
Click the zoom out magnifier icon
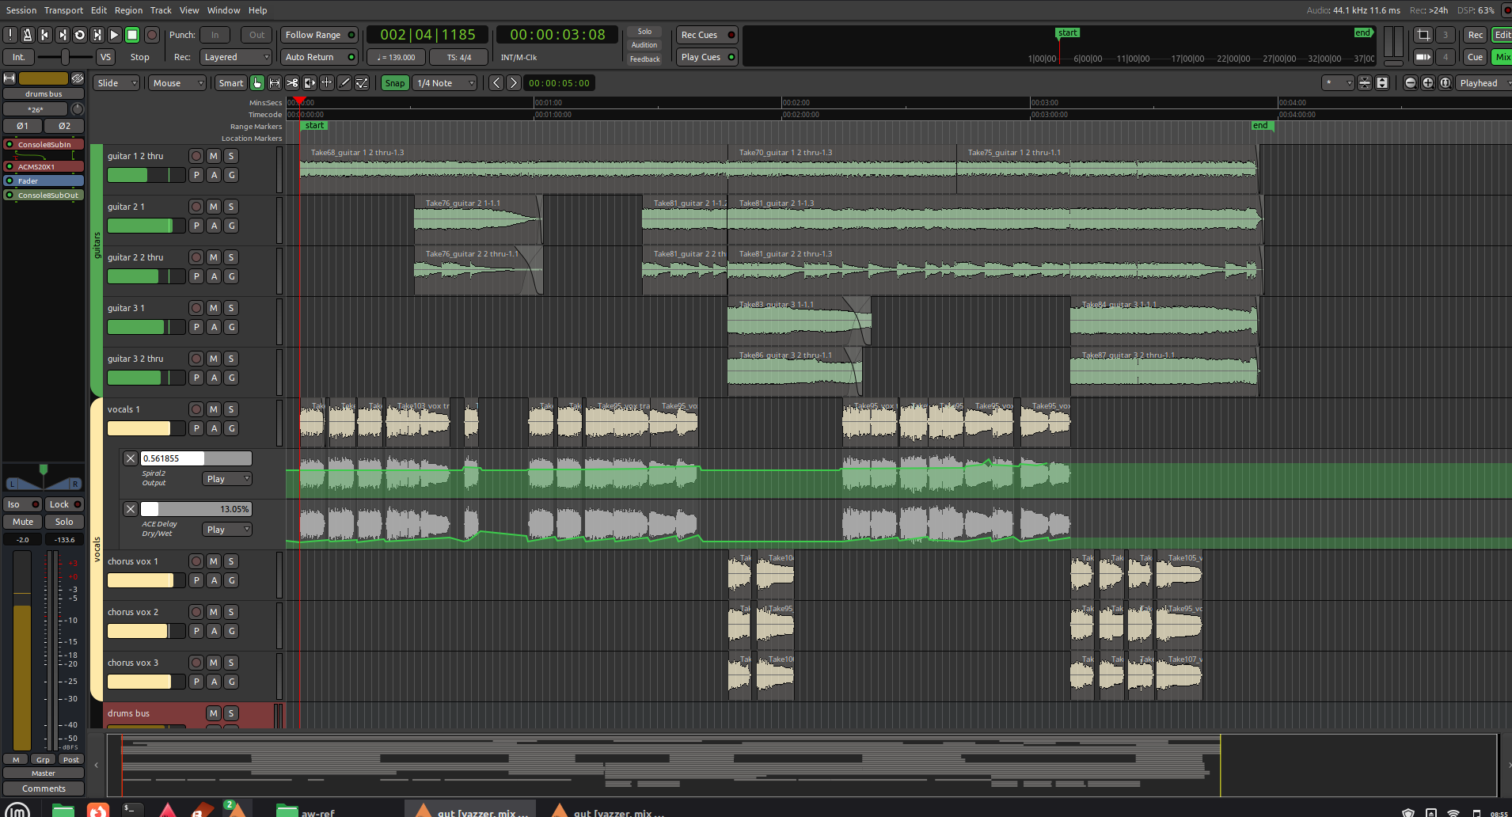click(1411, 83)
